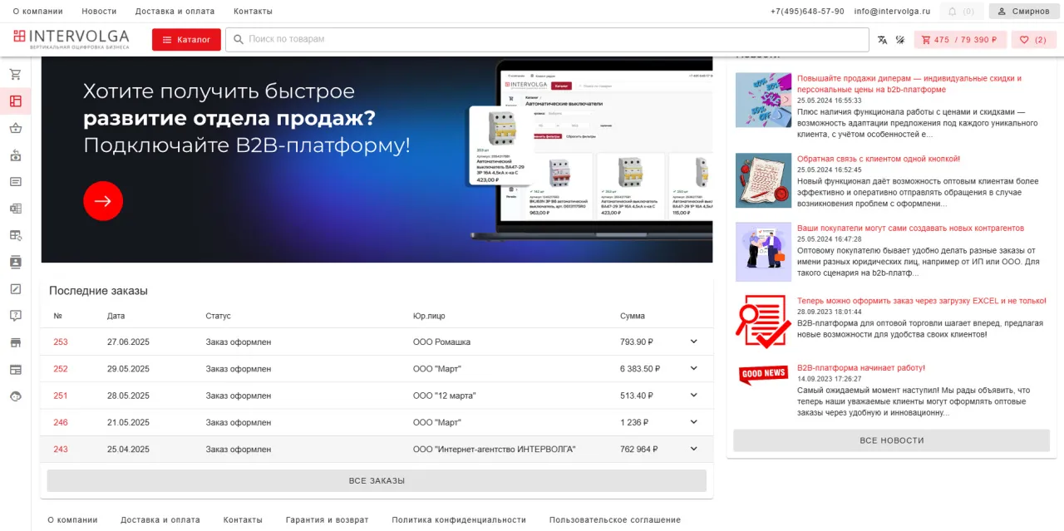This screenshot has height=531, width=1064.
Task: Expand details for order 246
Action: (x=693, y=421)
